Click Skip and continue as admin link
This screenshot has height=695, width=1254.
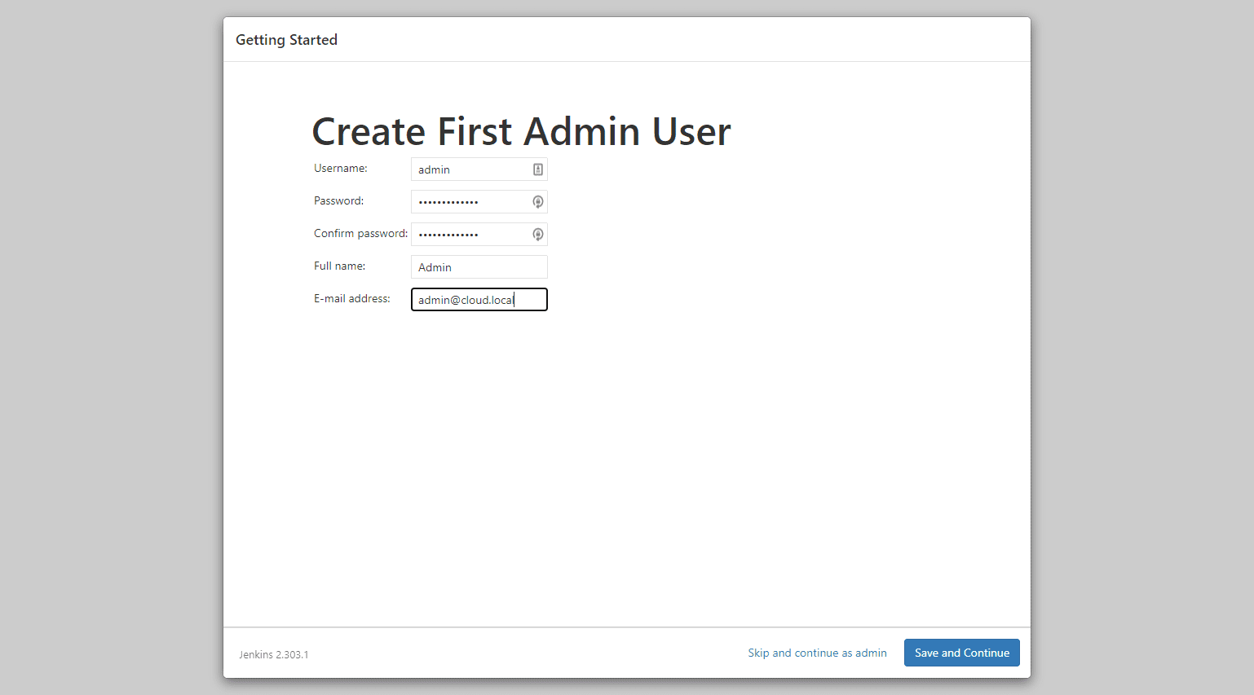[817, 653]
